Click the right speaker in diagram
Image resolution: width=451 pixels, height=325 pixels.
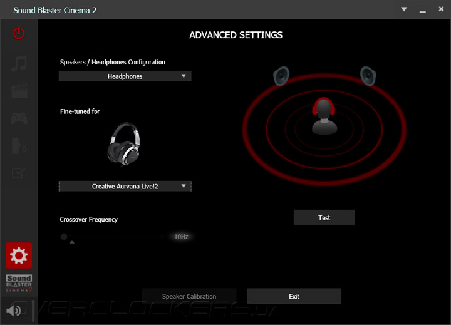368,76
